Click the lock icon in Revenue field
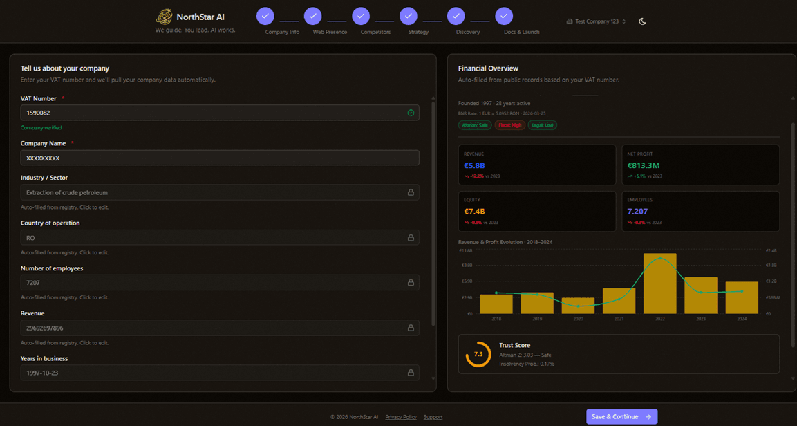The image size is (797, 426). point(411,328)
